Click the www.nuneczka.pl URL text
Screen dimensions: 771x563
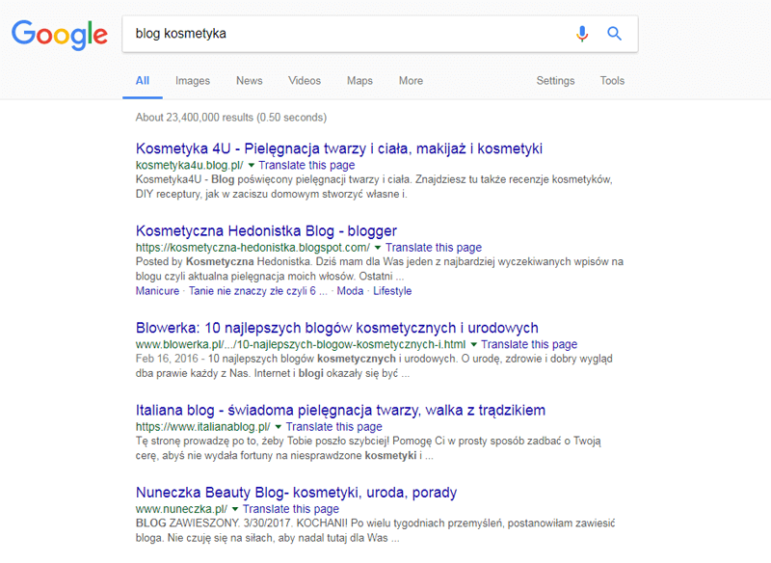[x=181, y=509]
